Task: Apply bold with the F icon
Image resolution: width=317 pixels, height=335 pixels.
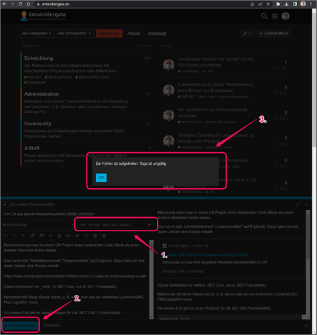Action: coord(15,235)
